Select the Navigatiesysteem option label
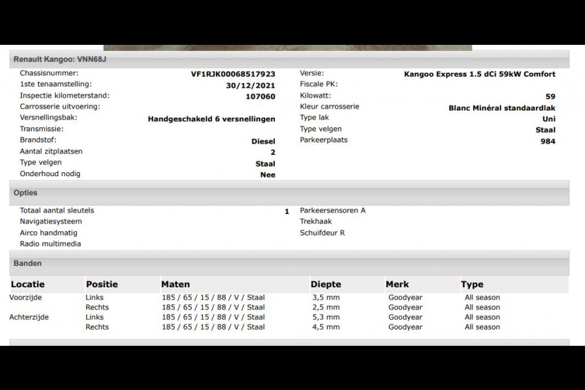 point(51,221)
